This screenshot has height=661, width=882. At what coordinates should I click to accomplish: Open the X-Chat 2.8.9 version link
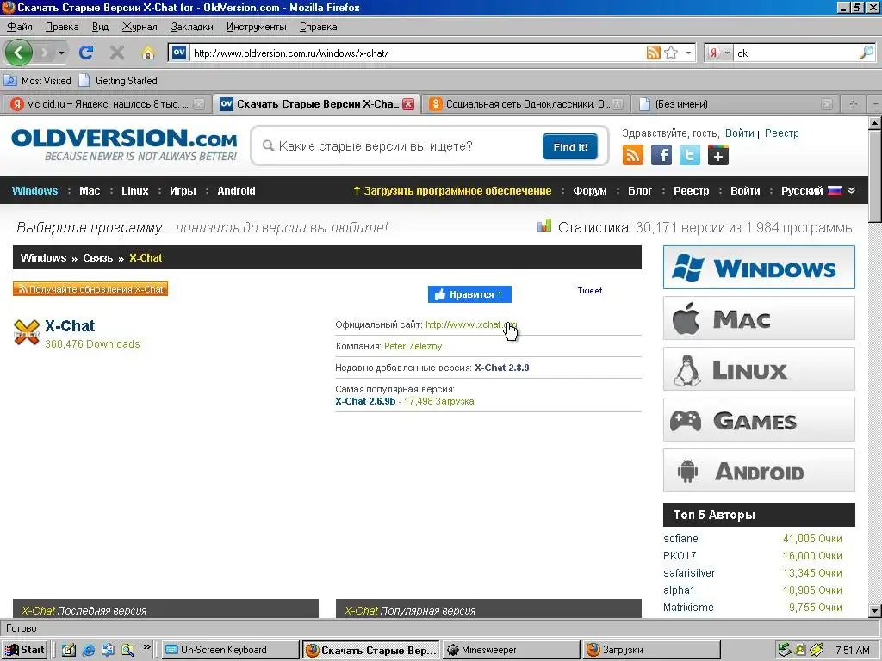click(502, 368)
